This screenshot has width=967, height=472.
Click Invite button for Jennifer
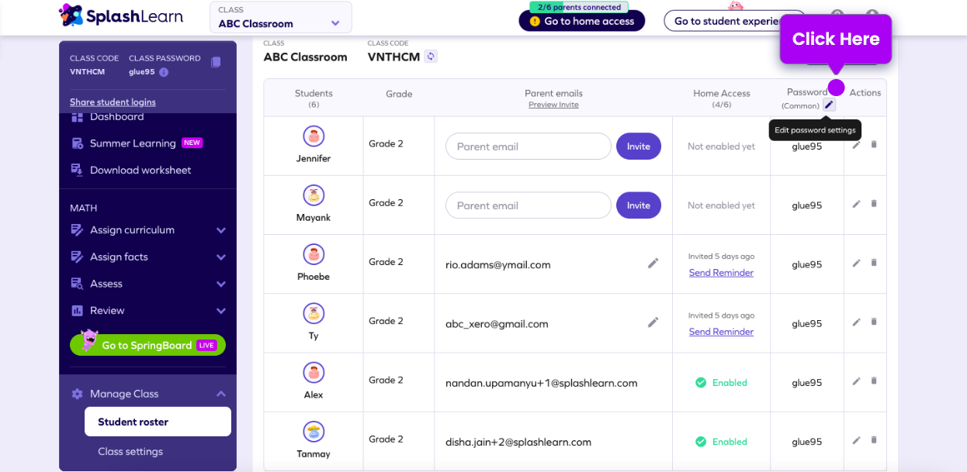pos(638,146)
